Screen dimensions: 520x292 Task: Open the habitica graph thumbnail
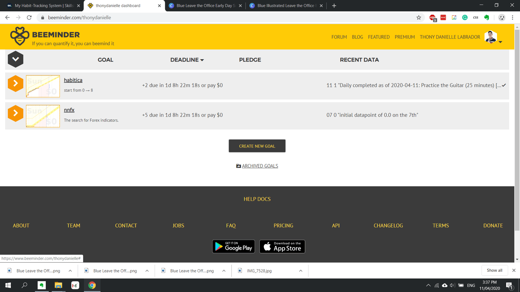click(43, 86)
